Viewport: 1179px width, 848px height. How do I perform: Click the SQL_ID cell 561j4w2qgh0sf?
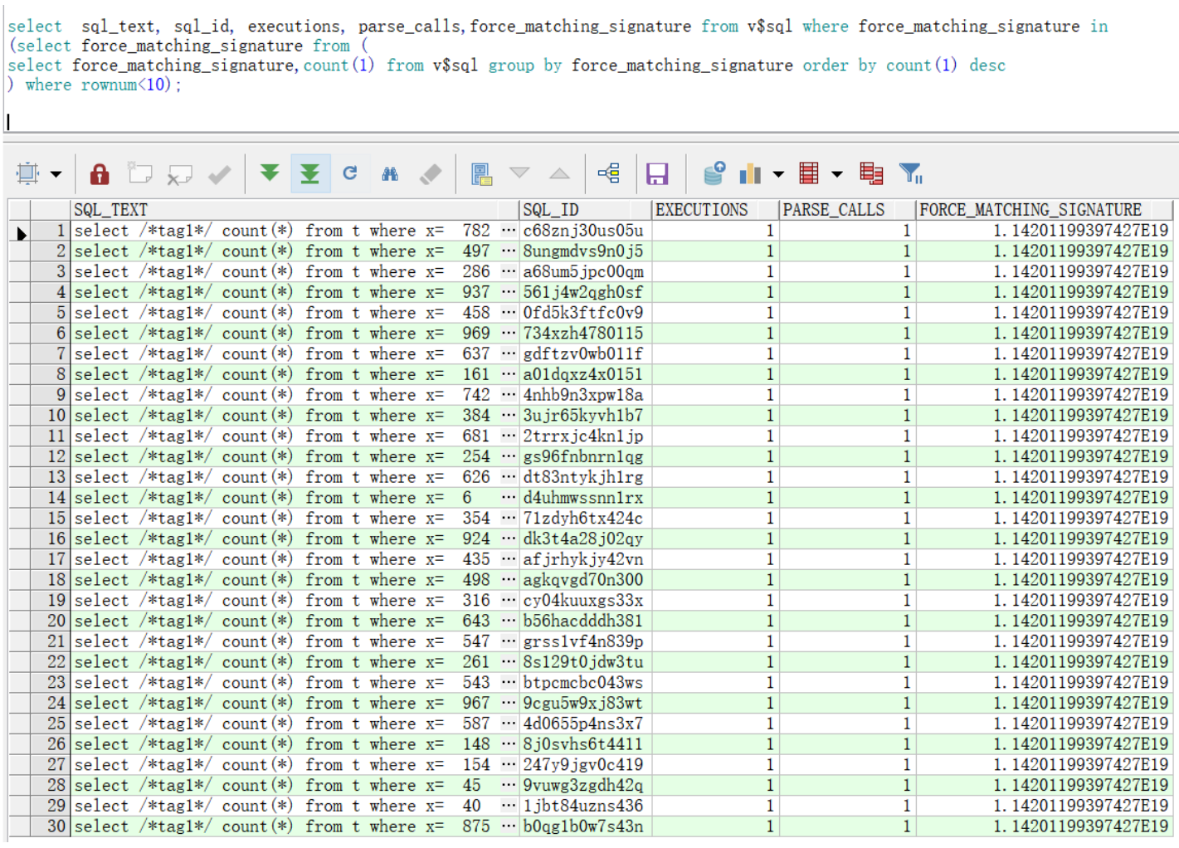point(586,292)
